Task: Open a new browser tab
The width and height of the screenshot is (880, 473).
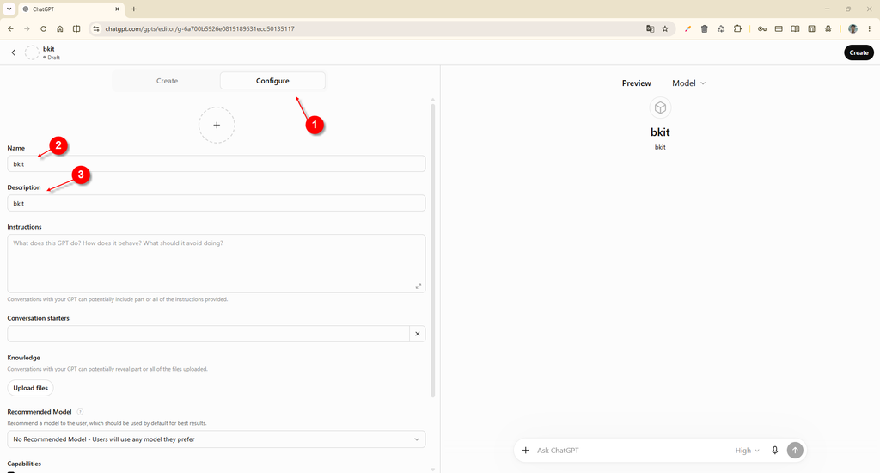Action: coord(133,9)
